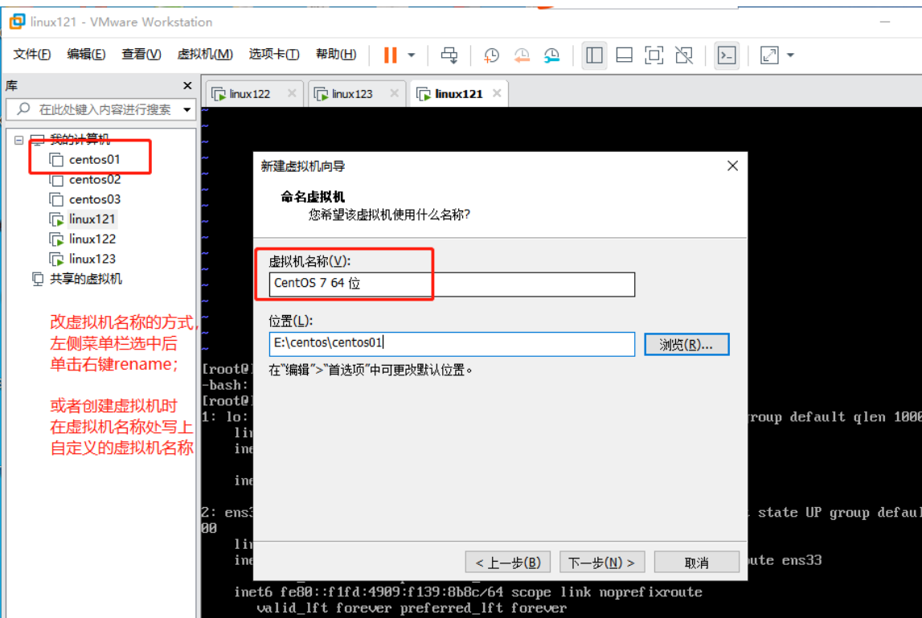Click the 取消 cancel button
Image resolution: width=922 pixels, height=618 pixels.
click(697, 562)
